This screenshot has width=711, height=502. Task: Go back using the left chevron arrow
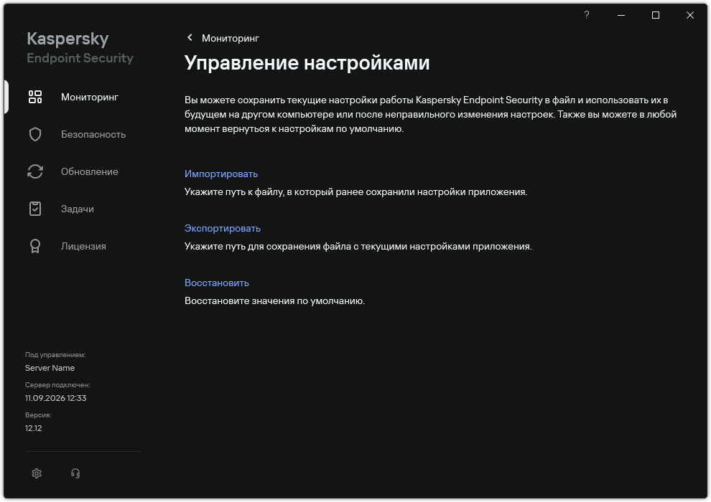[190, 37]
